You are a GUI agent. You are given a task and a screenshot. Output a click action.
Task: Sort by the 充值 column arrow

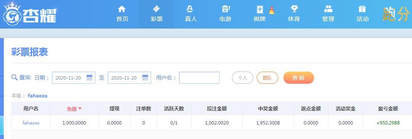click(x=80, y=109)
